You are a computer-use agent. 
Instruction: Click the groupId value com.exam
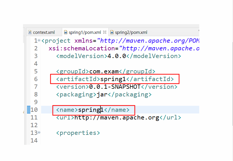[x=104, y=71]
